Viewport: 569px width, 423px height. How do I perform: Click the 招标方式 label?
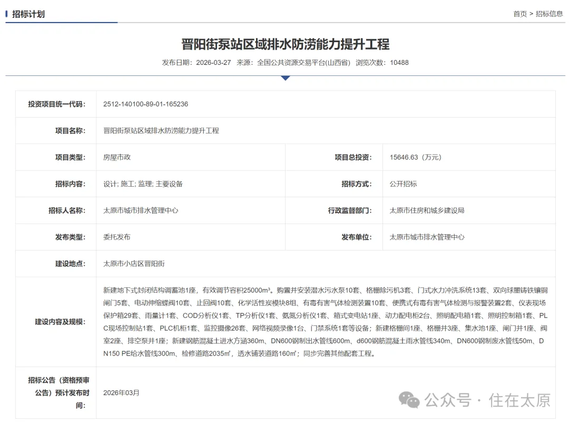click(357, 184)
